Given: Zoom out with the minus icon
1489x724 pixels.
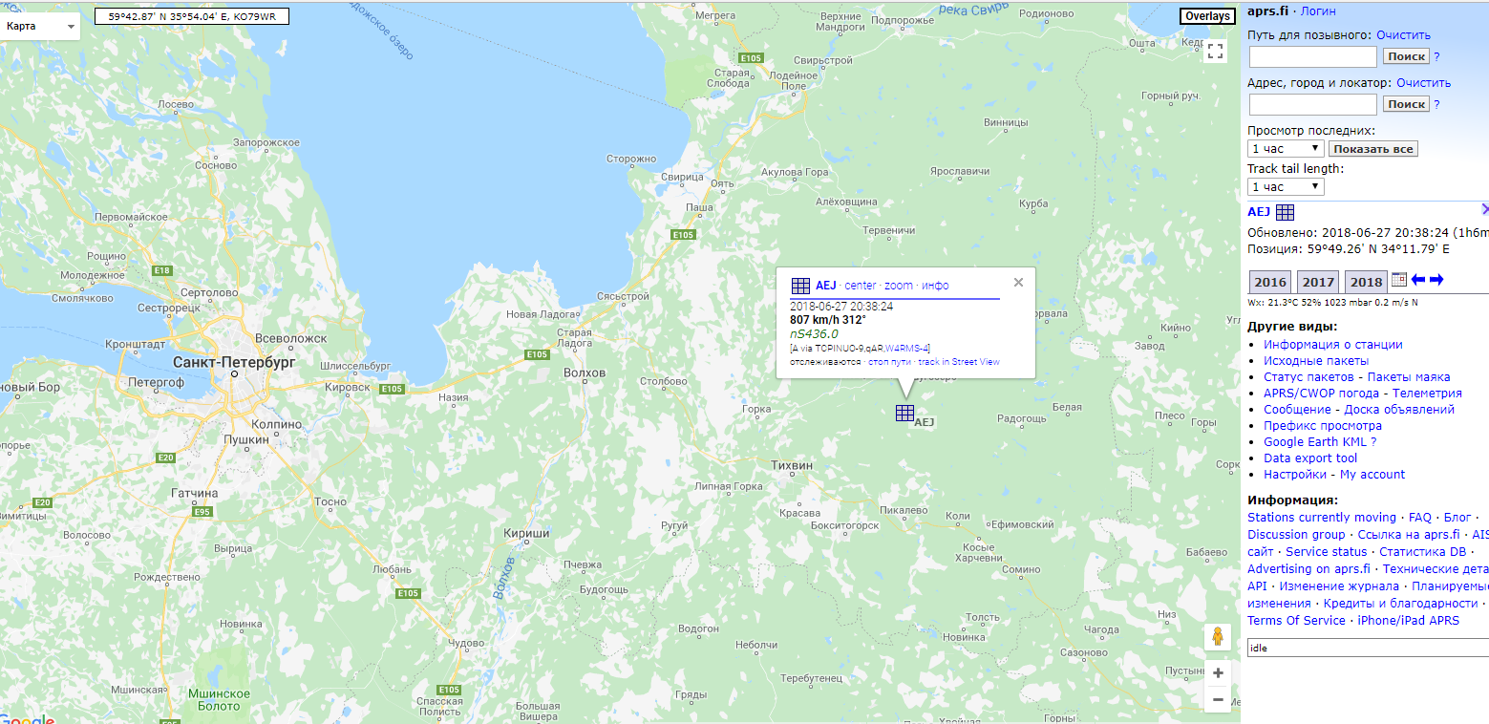Looking at the screenshot, I should [x=1218, y=699].
